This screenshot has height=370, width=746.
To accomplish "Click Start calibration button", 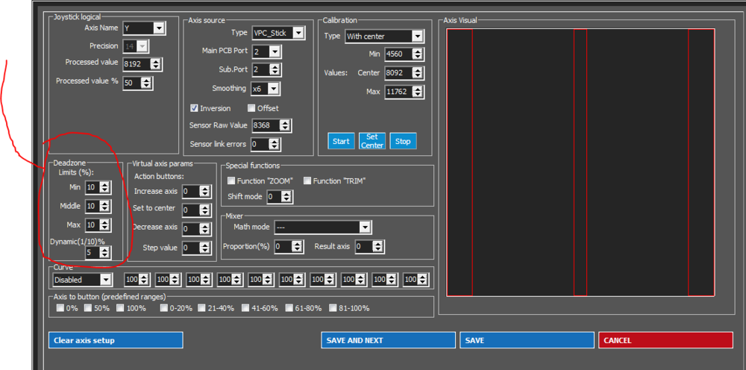I will (x=341, y=141).
